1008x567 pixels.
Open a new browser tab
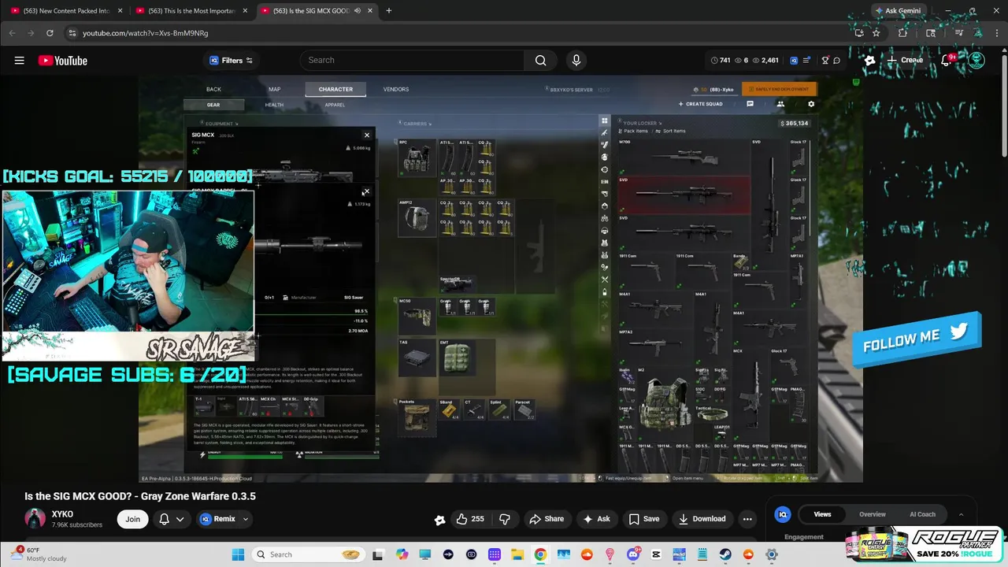coord(389,11)
